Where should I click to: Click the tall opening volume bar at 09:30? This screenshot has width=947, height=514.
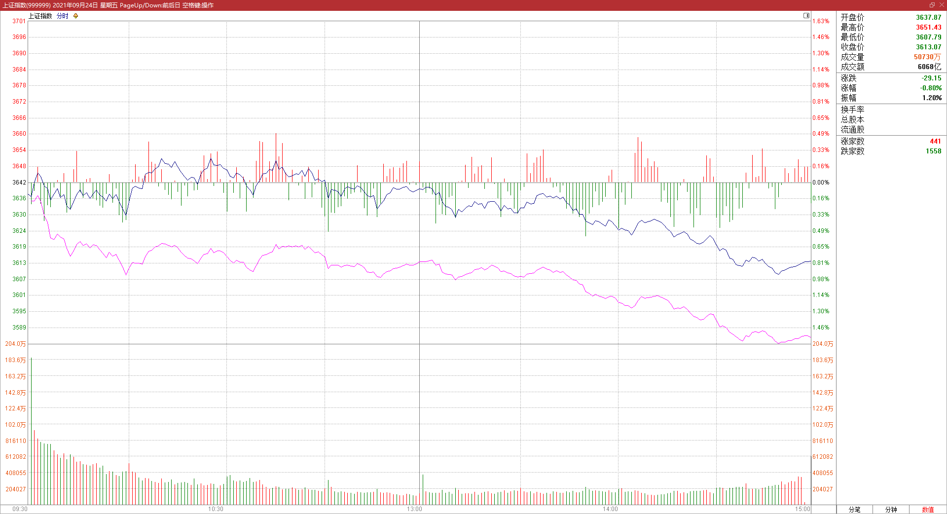pos(31,431)
